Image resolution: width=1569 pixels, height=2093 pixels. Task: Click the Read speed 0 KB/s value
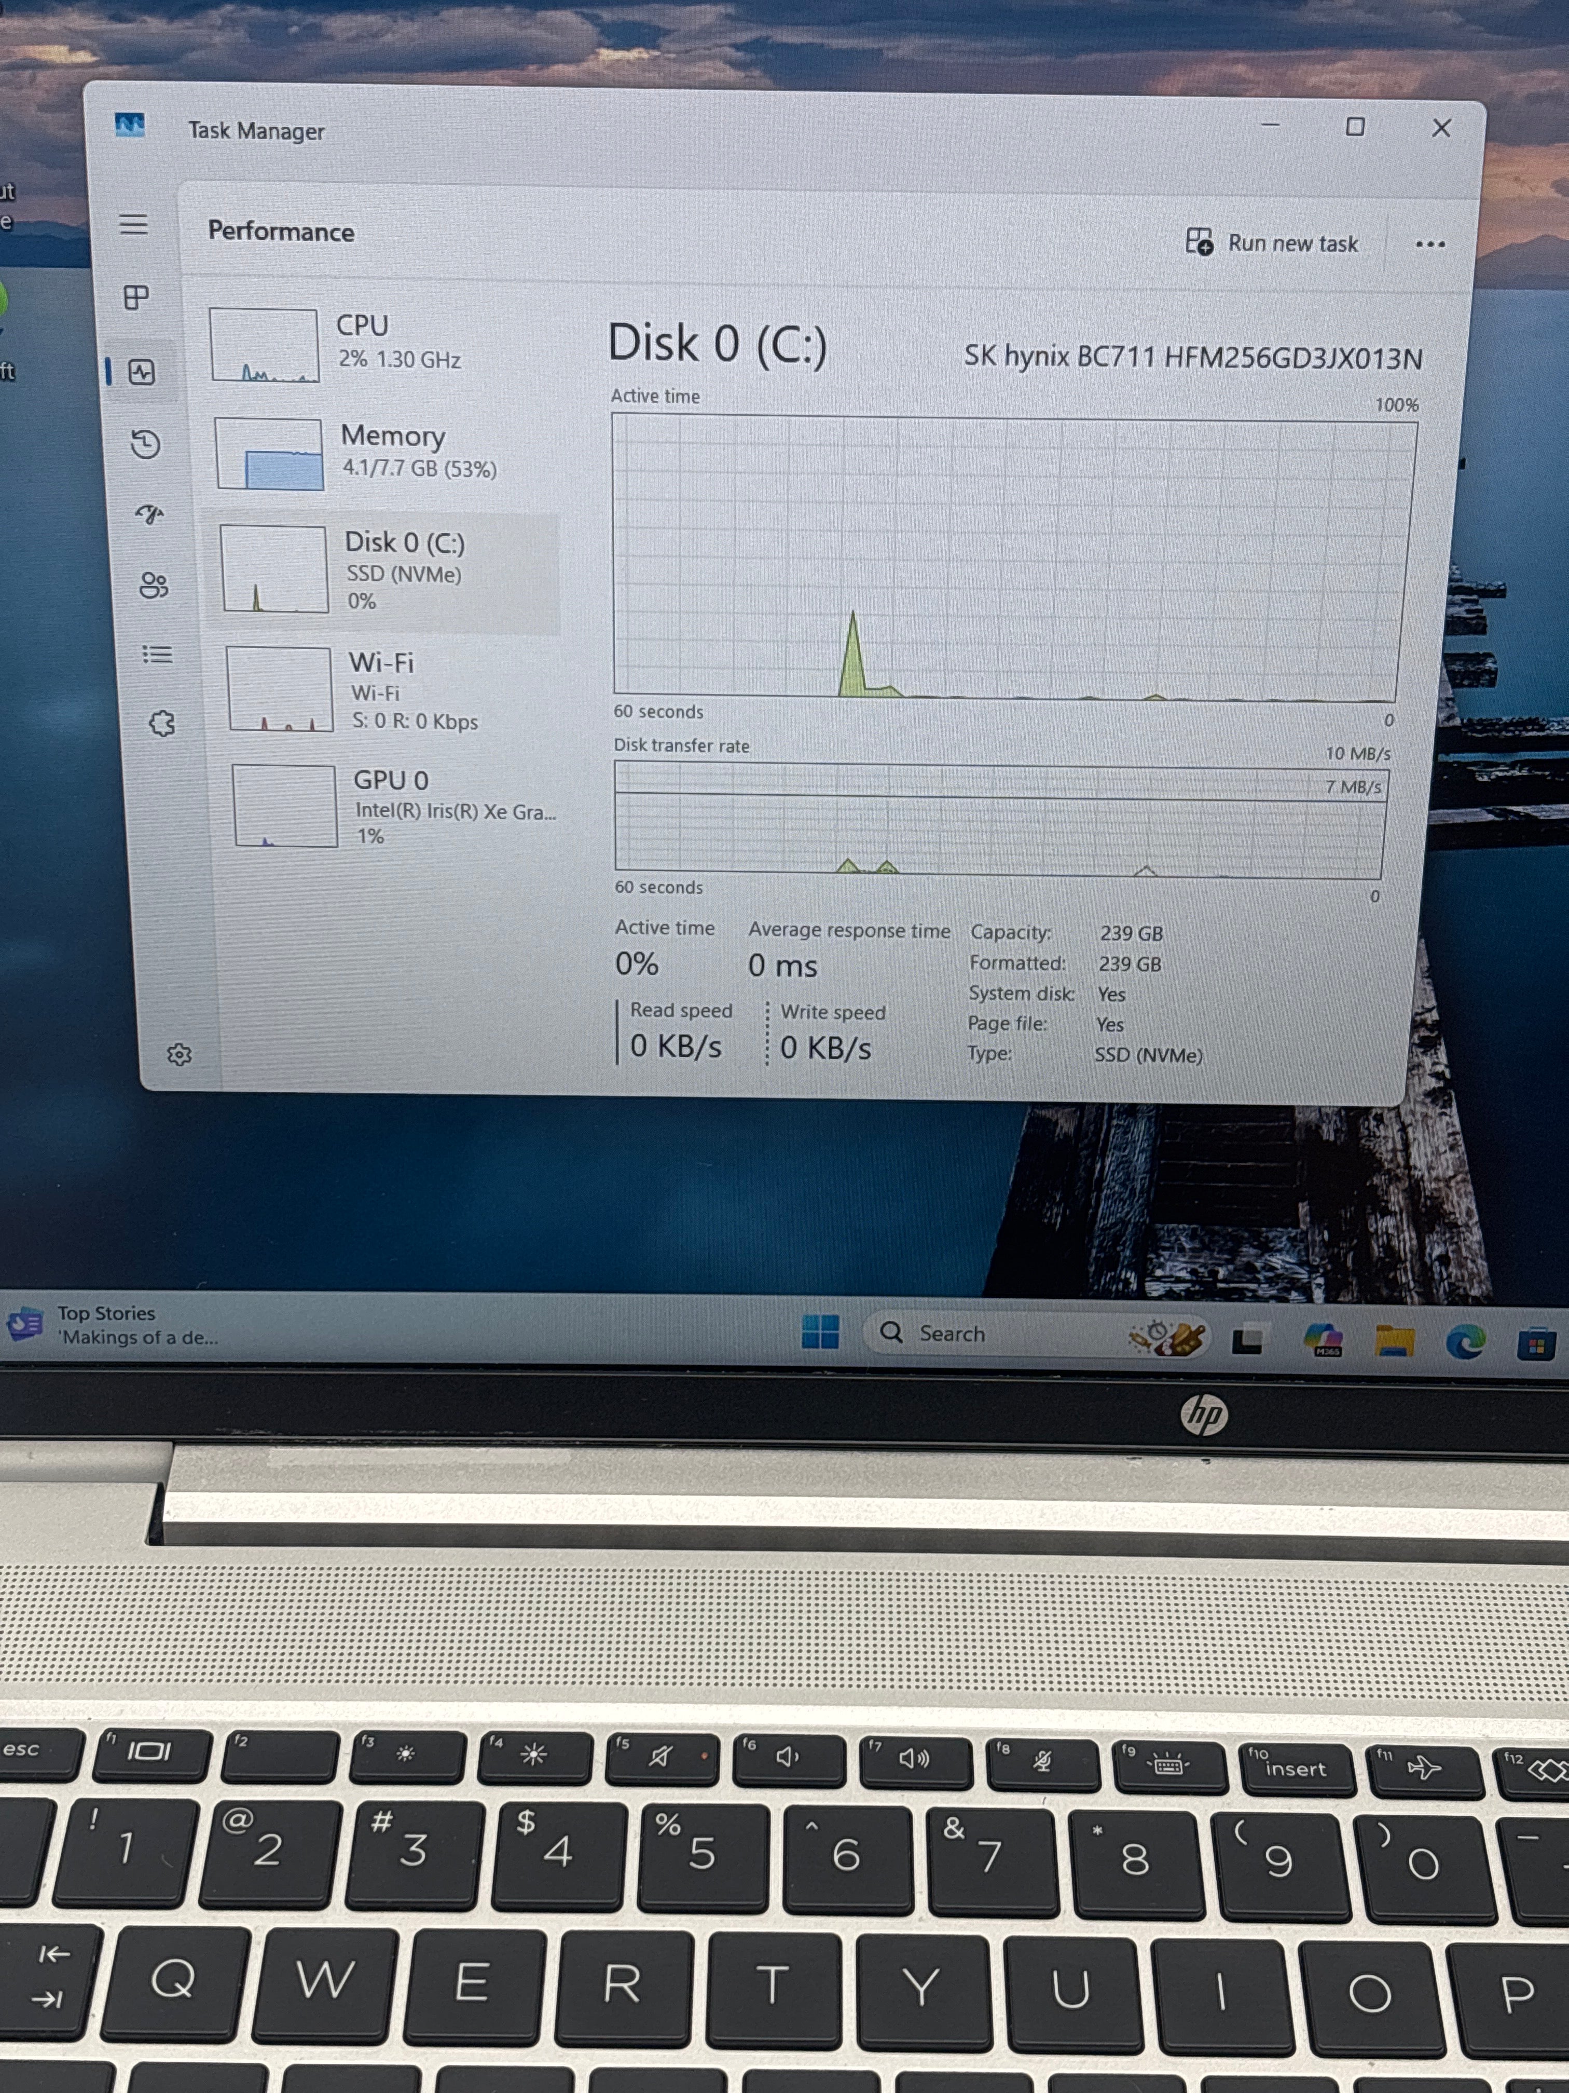675,1045
